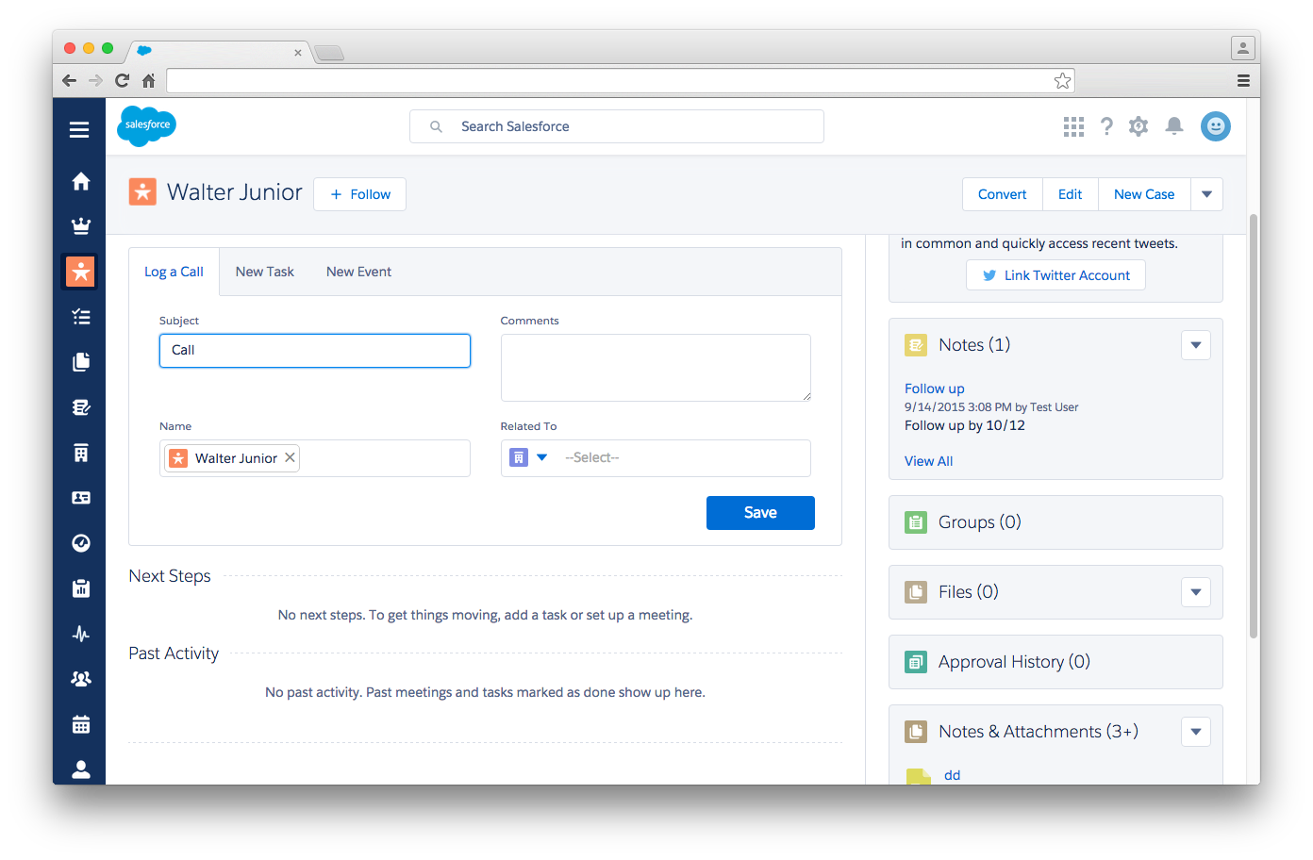Click the Related To --Select-- field
This screenshot has height=860, width=1313.
click(684, 457)
